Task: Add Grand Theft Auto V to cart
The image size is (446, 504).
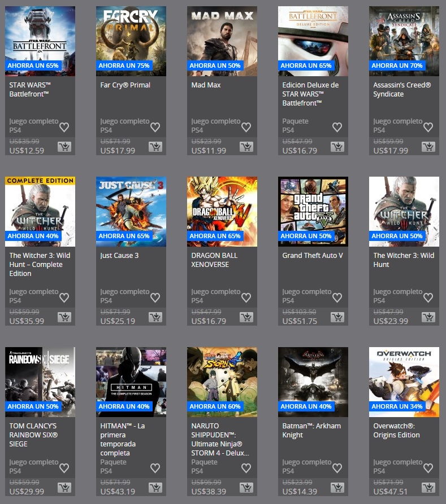Action: point(337,318)
